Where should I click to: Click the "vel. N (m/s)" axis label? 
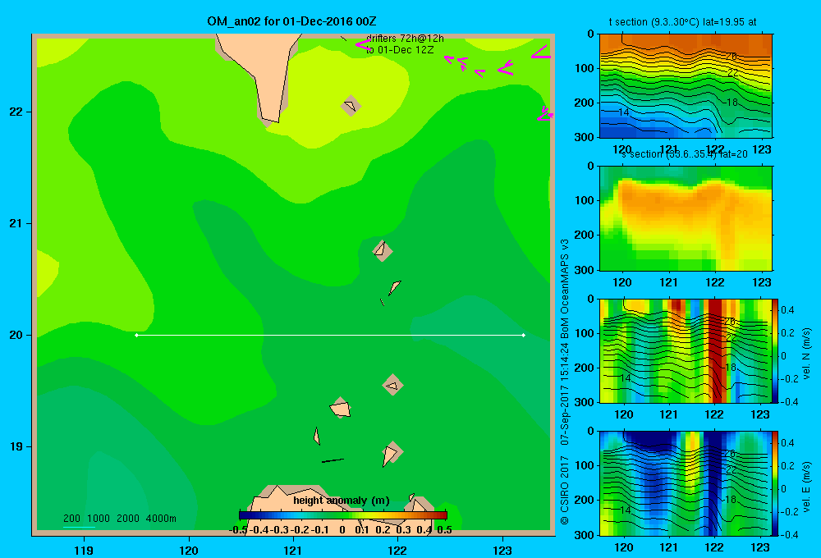point(806,354)
